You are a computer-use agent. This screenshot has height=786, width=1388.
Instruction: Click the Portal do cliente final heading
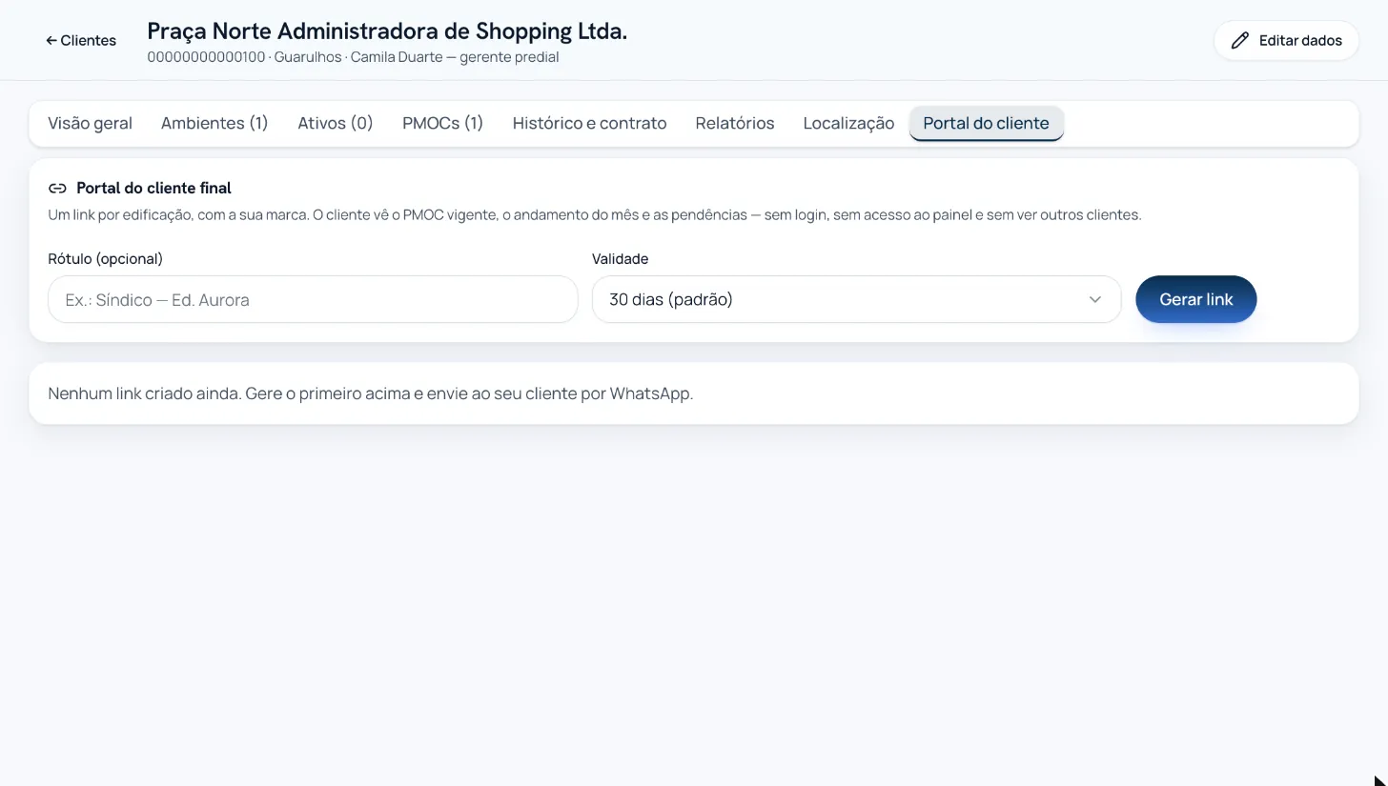click(153, 189)
